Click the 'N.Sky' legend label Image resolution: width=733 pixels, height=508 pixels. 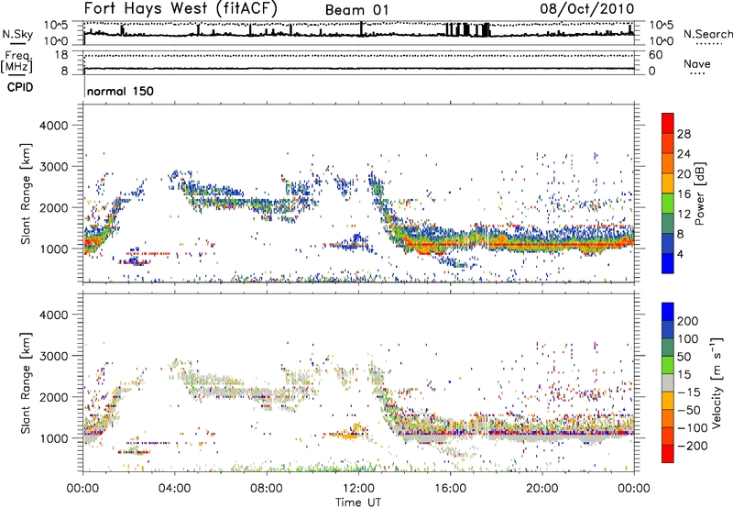(x=17, y=34)
